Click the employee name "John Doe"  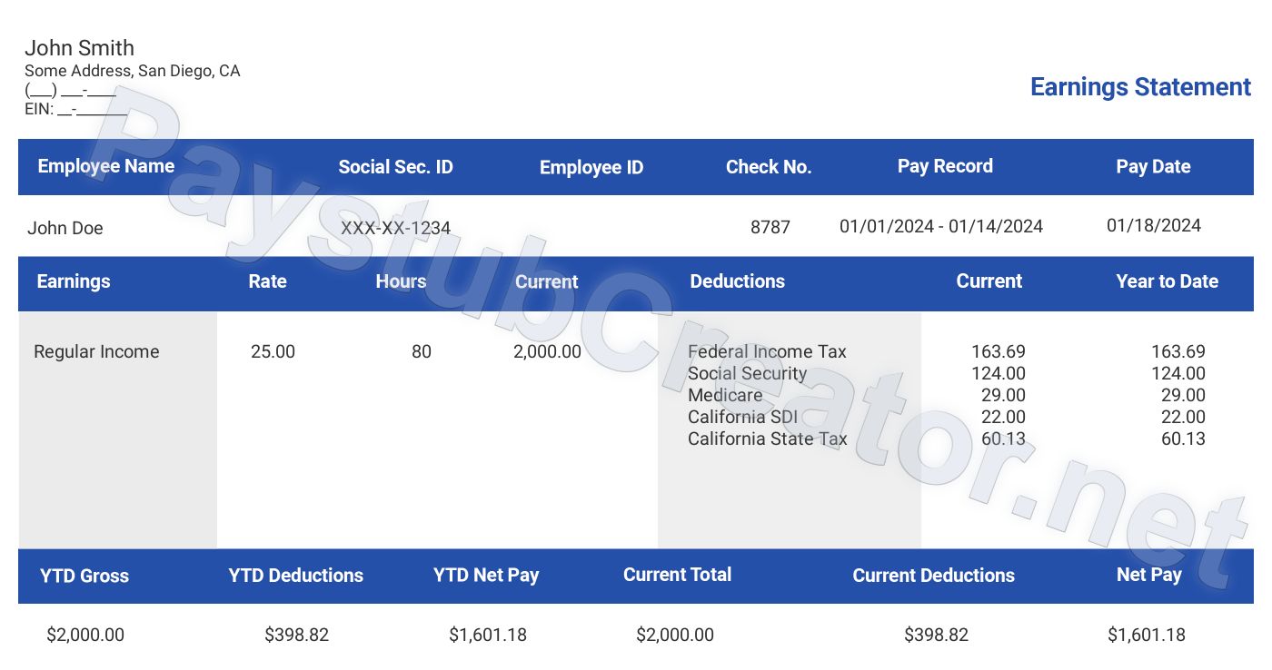click(65, 228)
